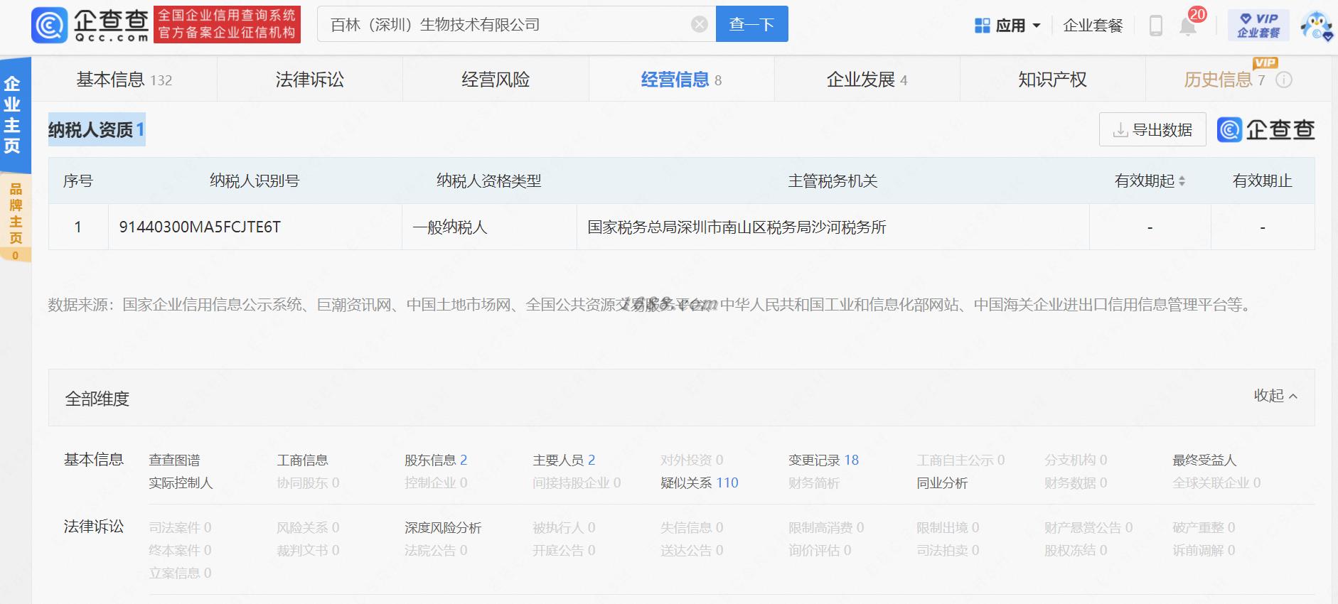Open 同业分析 link
The image size is (1338, 604).
(942, 483)
